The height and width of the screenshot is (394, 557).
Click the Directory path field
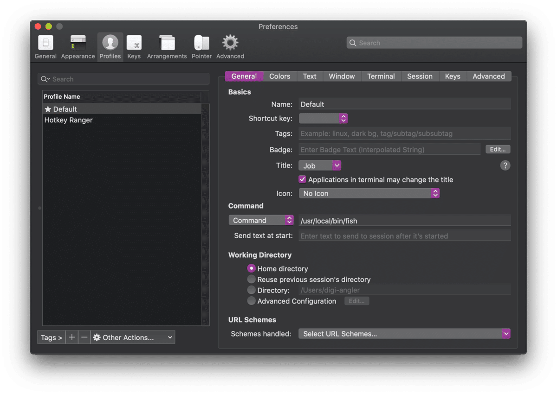(x=405, y=290)
